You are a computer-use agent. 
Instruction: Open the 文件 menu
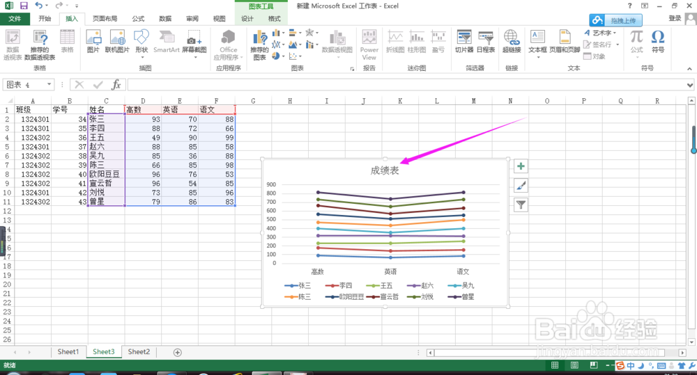15,19
